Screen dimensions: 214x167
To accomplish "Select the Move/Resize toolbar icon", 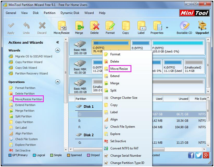I will [62, 26].
